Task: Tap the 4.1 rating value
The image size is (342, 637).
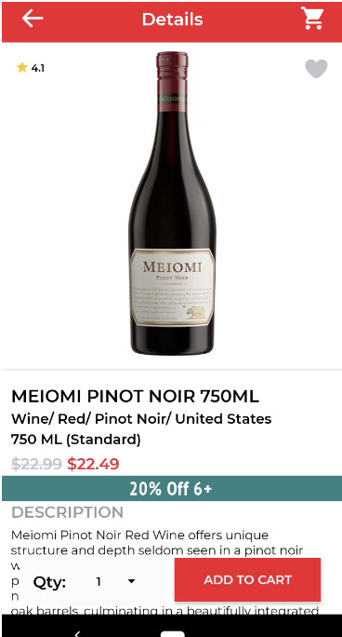Action: point(38,68)
